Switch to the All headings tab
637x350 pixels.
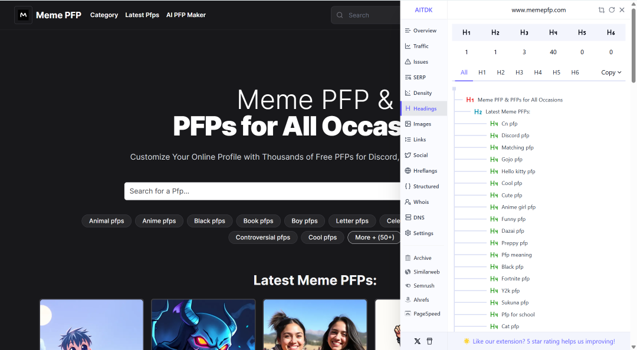464,72
